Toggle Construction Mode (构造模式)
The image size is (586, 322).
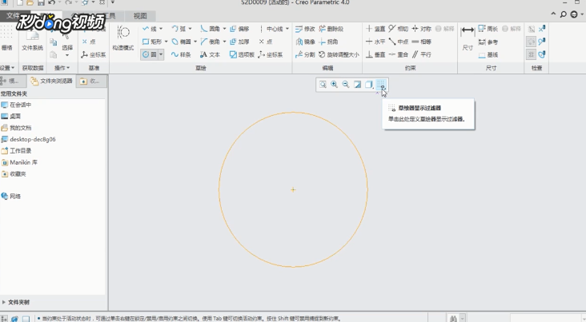point(123,38)
